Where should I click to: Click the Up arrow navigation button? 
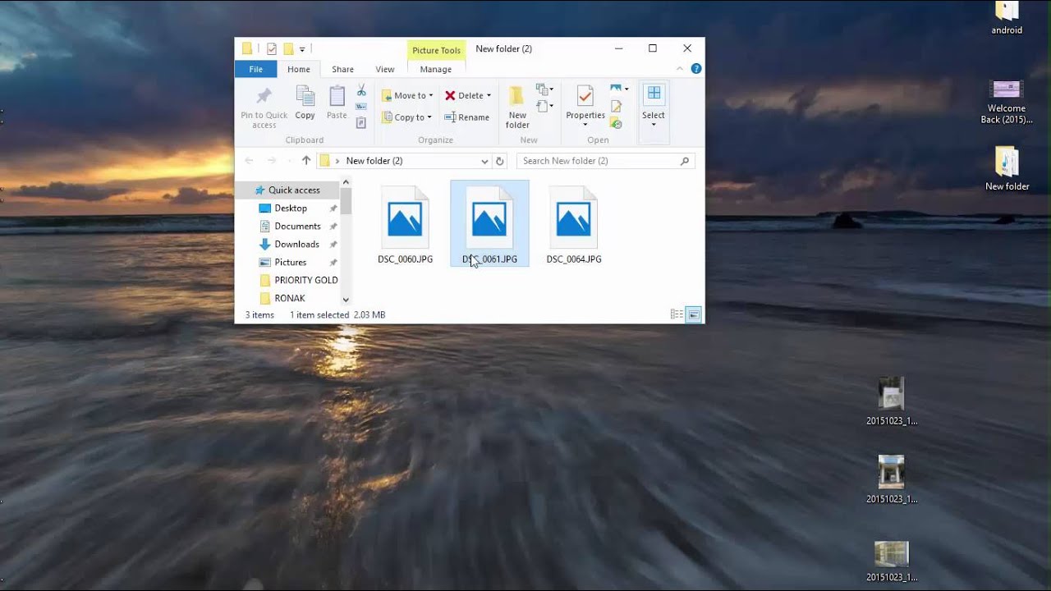click(x=306, y=161)
